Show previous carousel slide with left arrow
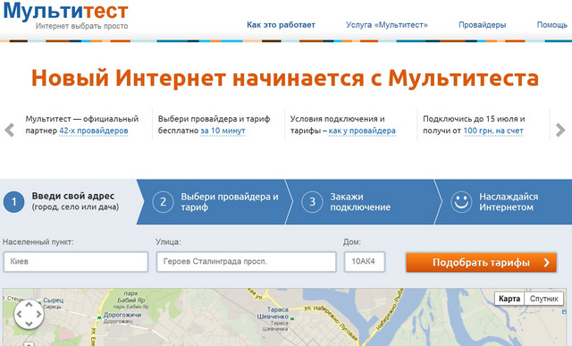 [10, 130]
